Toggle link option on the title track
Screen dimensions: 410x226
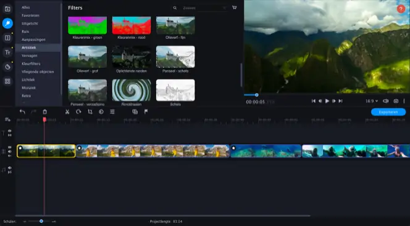10,135
